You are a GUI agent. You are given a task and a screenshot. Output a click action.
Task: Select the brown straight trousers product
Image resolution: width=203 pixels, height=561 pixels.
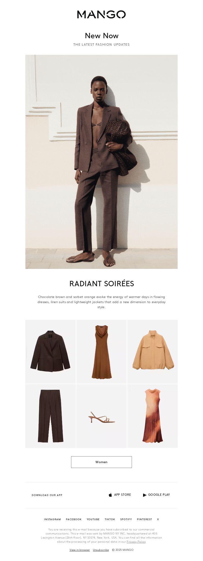[x=50, y=416]
